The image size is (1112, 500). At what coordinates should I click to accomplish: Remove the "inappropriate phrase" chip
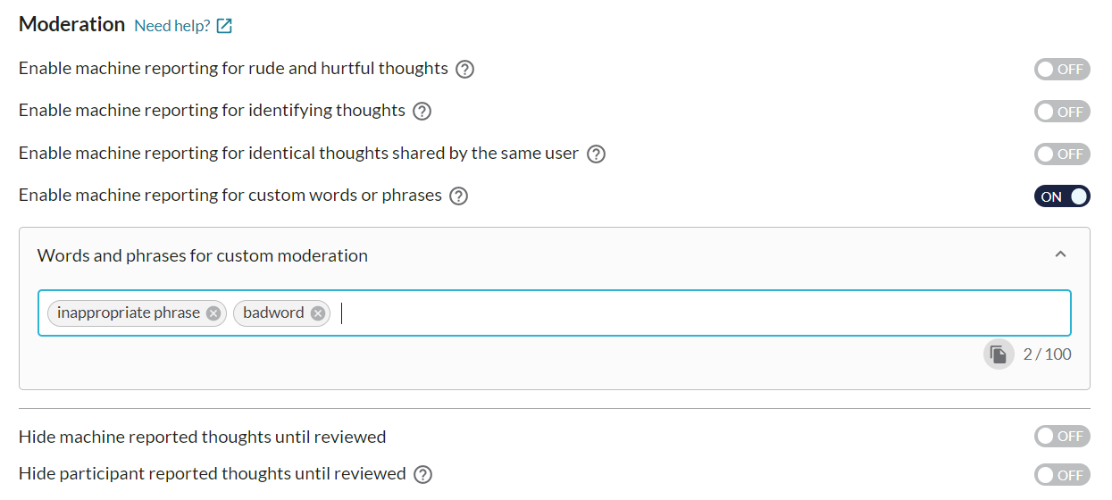pyautogui.click(x=213, y=313)
